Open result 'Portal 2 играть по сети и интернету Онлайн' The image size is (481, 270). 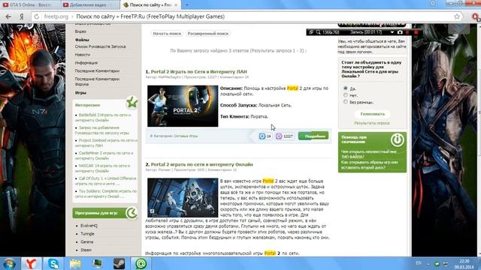tap(202, 164)
